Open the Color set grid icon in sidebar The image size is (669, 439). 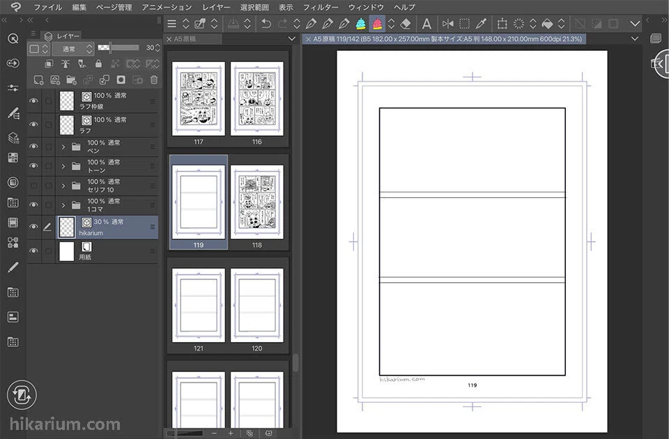(13, 158)
